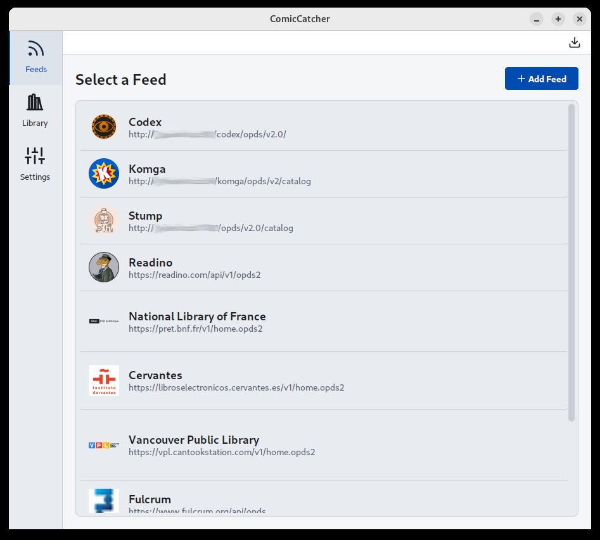600x540 pixels.
Task: Click the Readino dinosaur avatar icon
Action: point(104,267)
